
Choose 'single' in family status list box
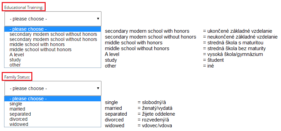pos(53,104)
